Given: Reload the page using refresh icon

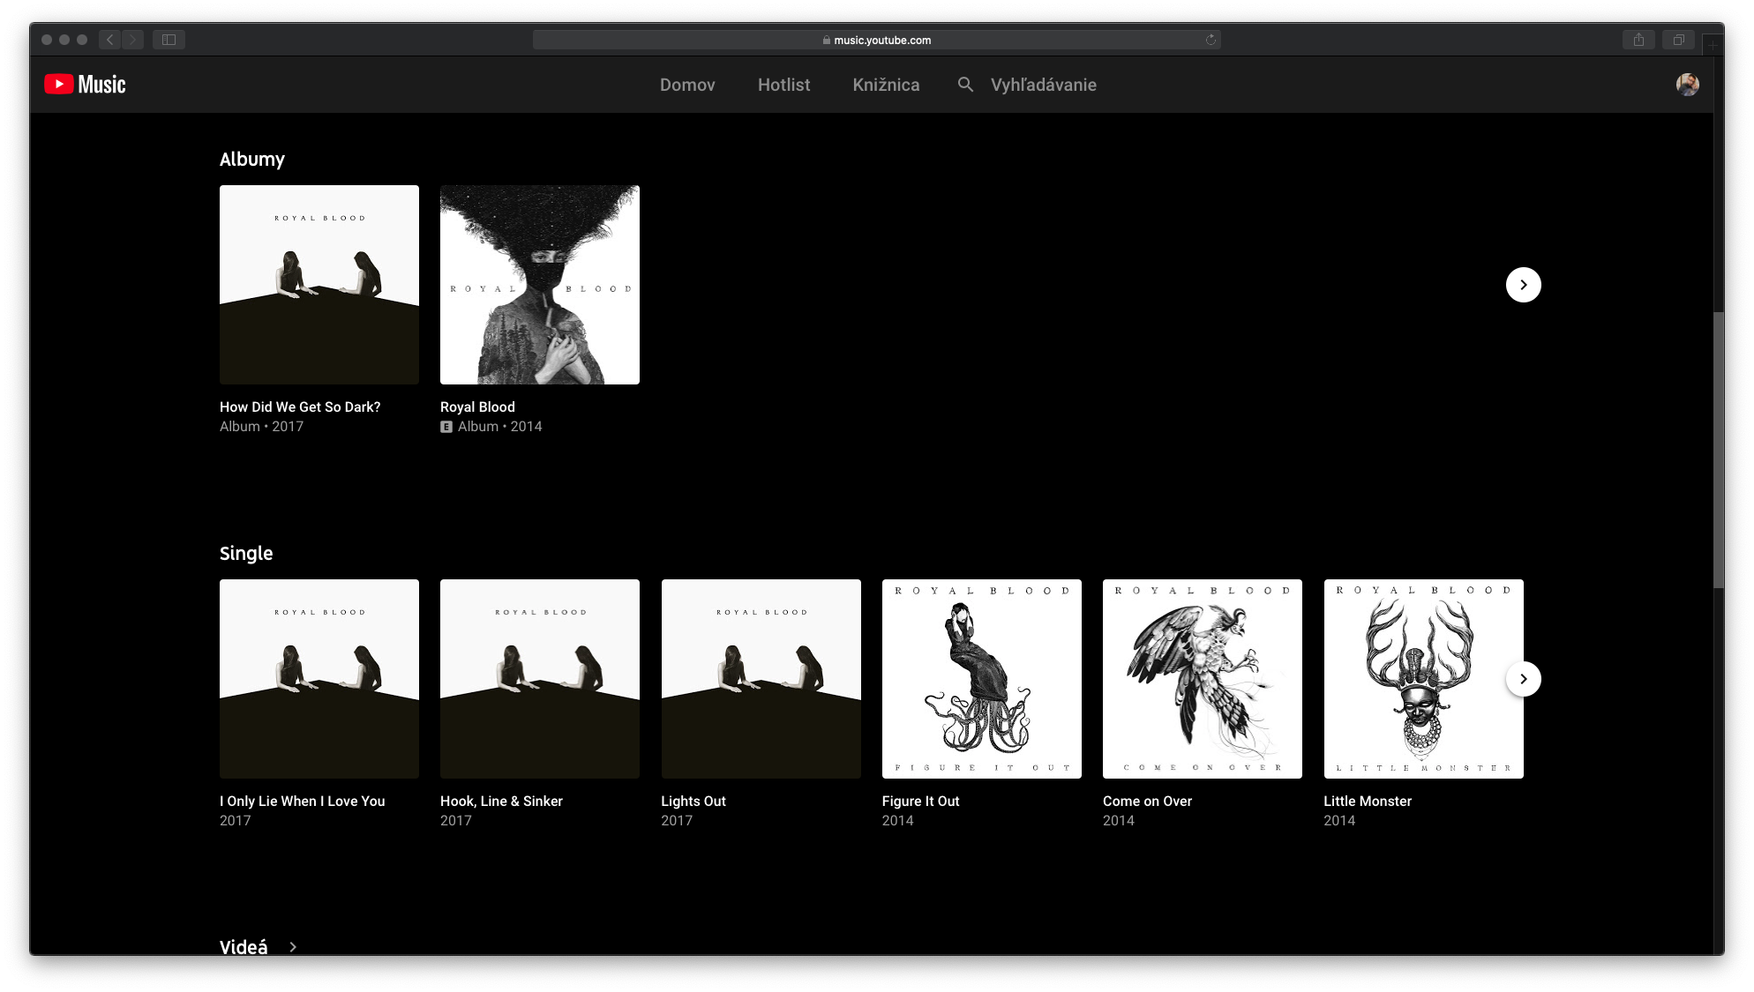Looking at the screenshot, I should coord(1211,40).
